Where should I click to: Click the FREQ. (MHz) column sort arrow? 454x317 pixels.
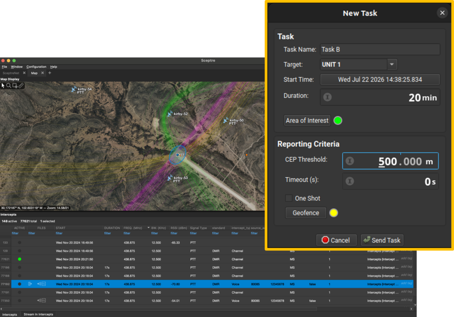pos(148,228)
